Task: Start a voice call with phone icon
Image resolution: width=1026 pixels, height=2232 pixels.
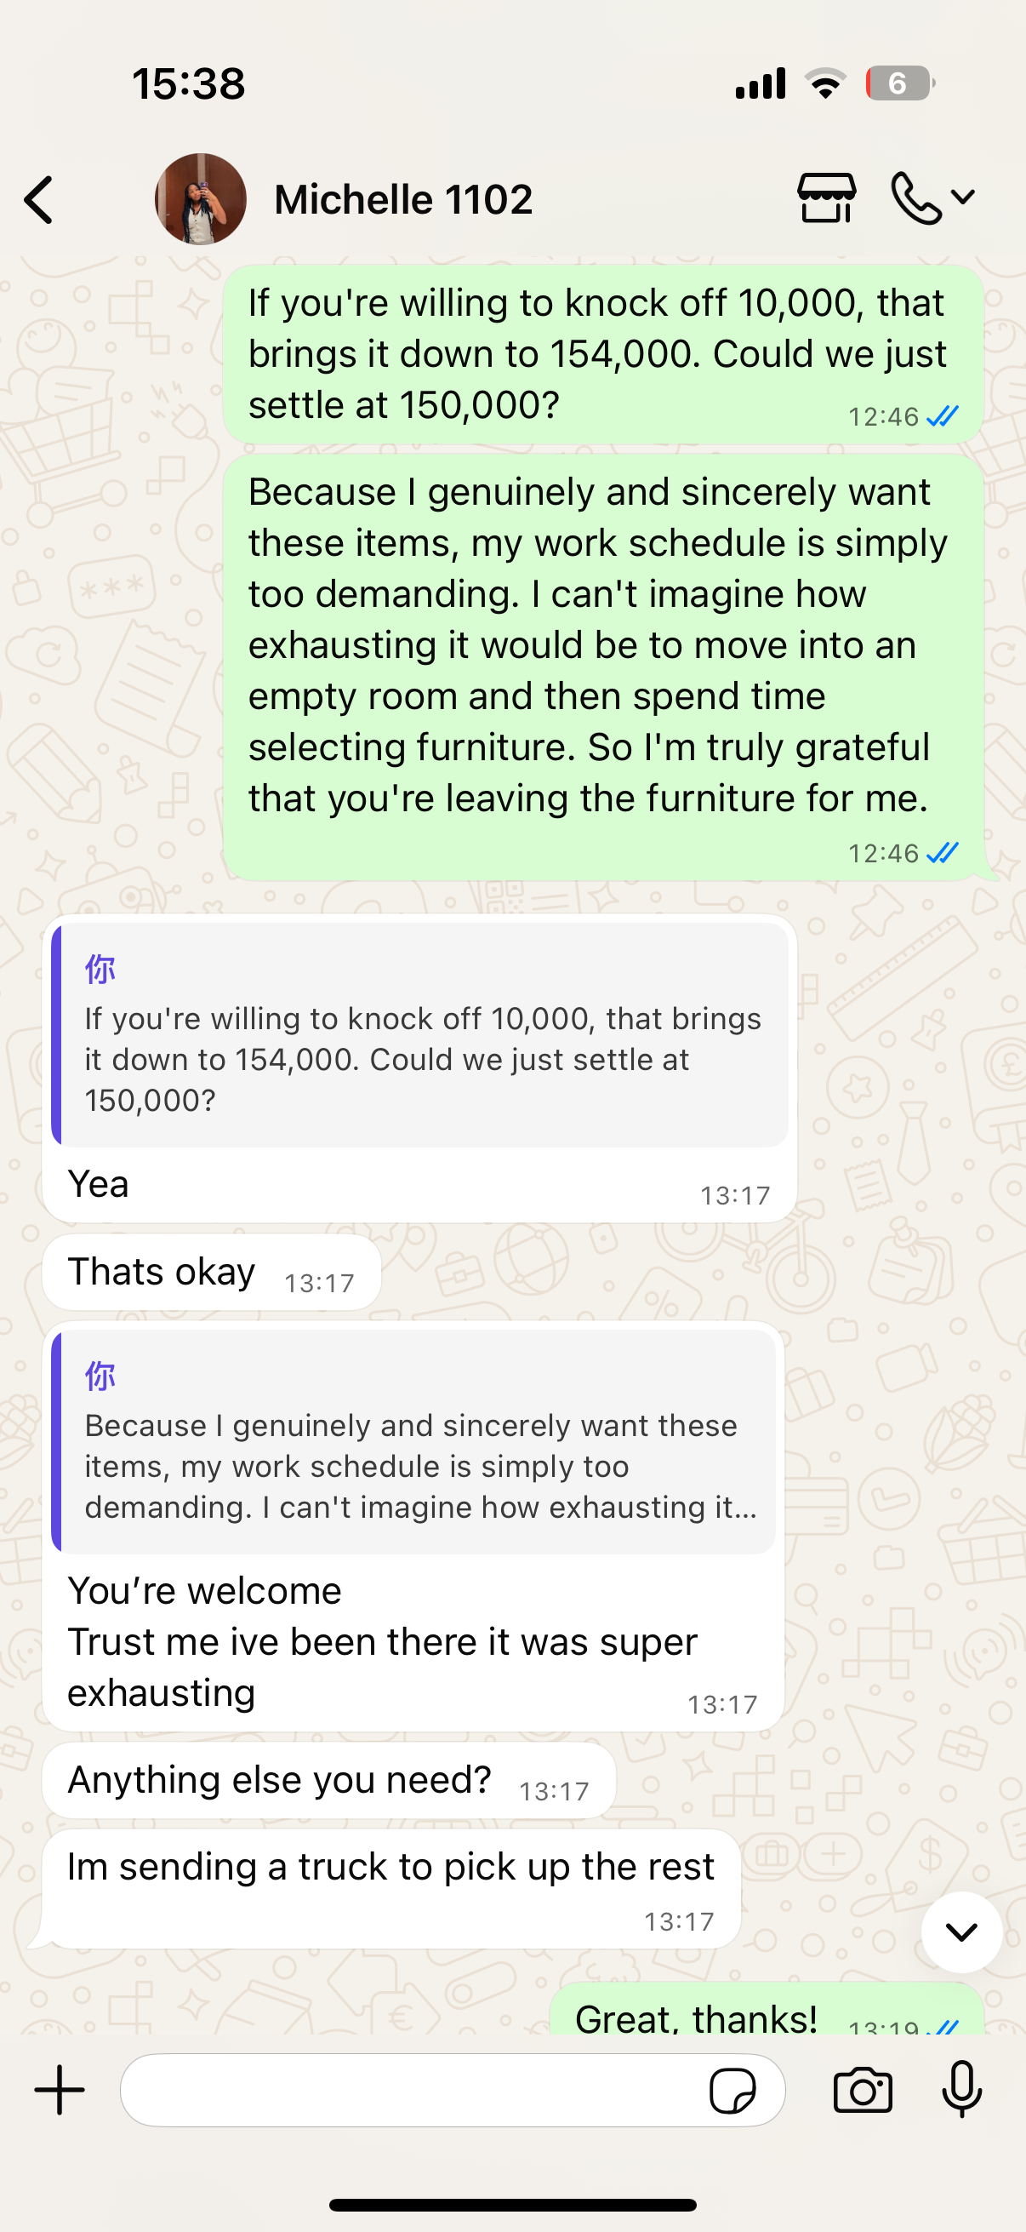Action: point(915,198)
